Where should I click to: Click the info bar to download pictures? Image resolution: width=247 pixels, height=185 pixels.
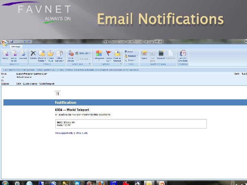123,70
